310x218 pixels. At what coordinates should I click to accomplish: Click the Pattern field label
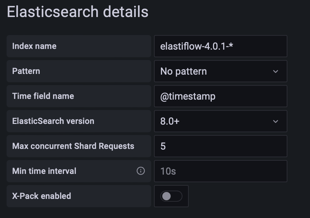(x=26, y=71)
